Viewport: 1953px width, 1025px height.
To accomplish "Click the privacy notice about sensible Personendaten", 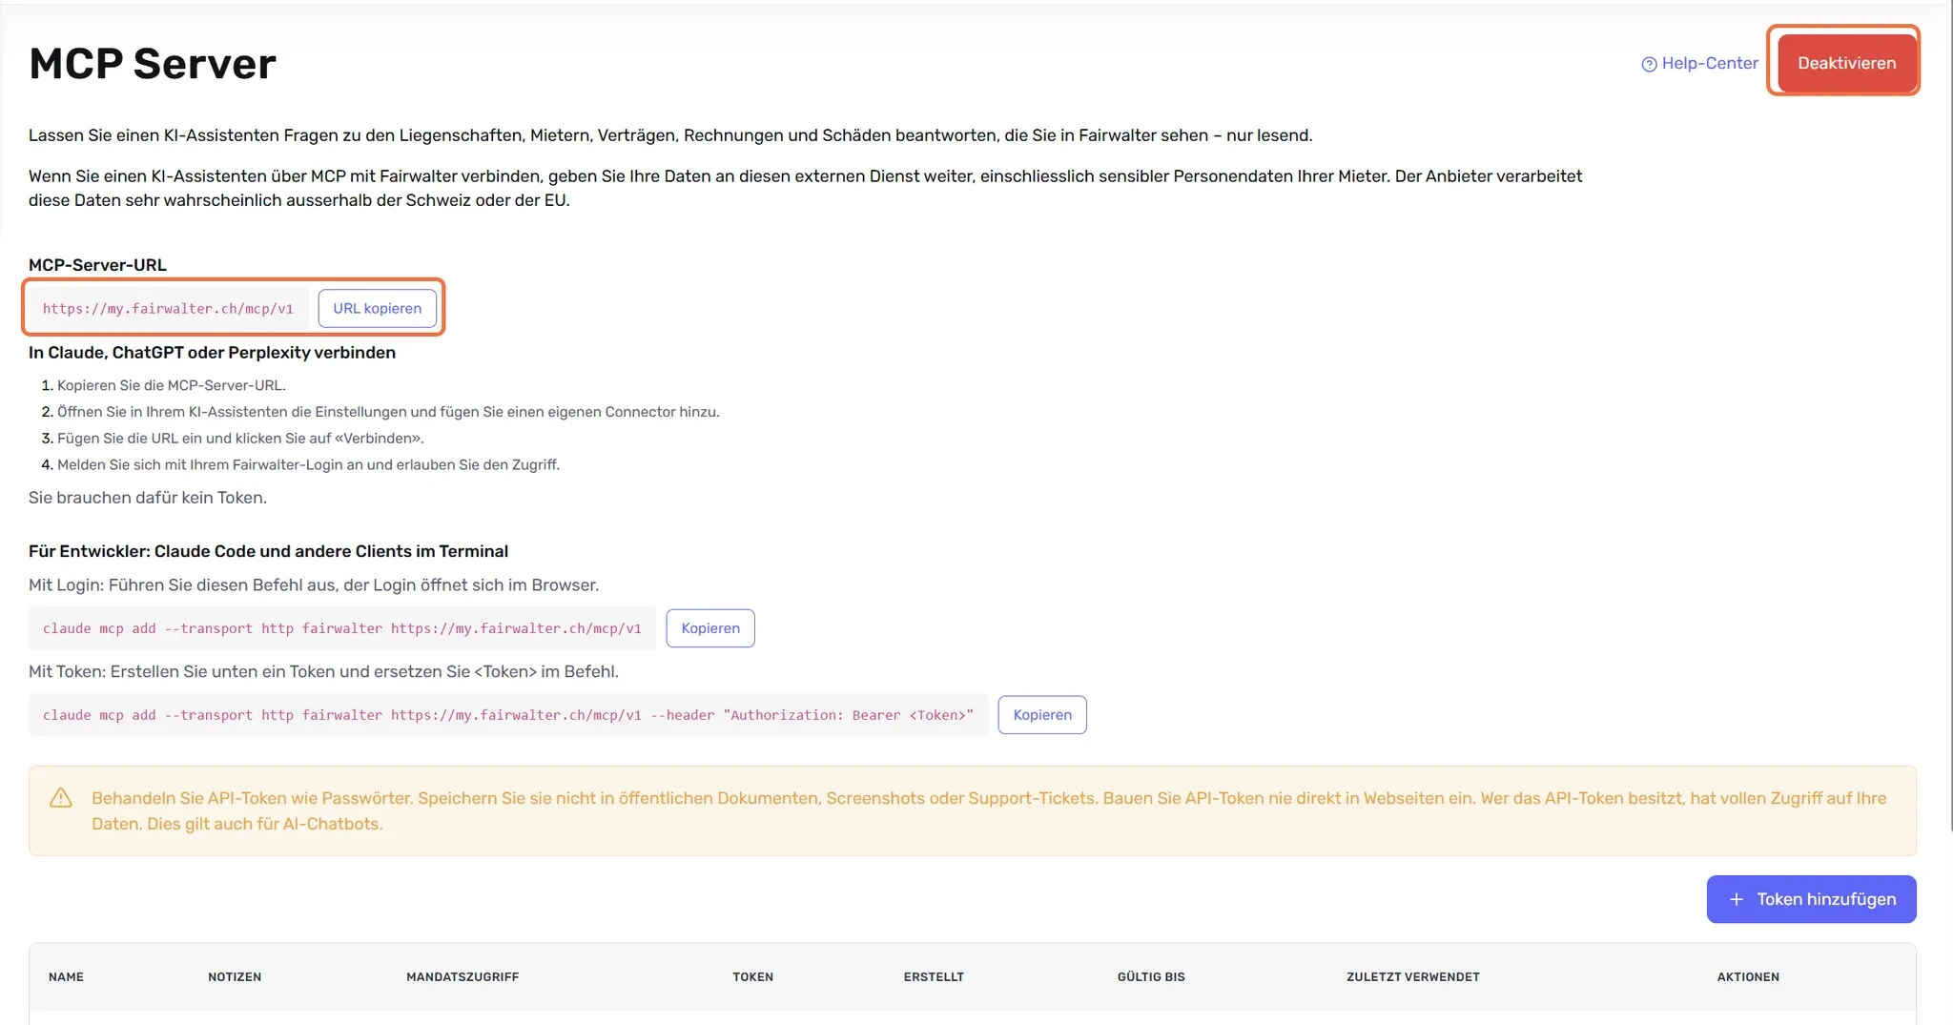I will pyautogui.click(x=805, y=188).
